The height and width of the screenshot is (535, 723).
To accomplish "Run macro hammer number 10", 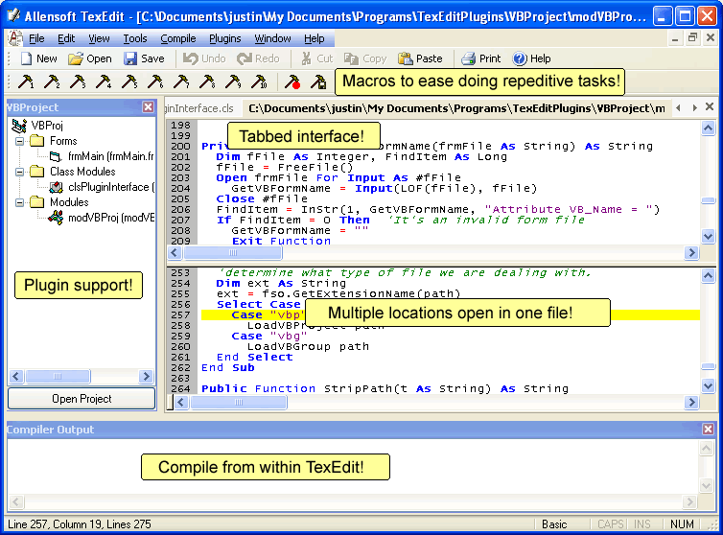I will pos(259,81).
